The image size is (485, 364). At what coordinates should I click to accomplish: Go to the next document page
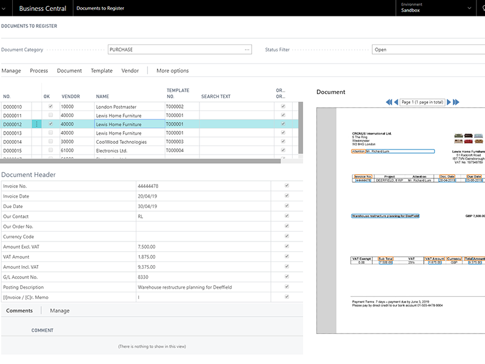tap(449, 102)
